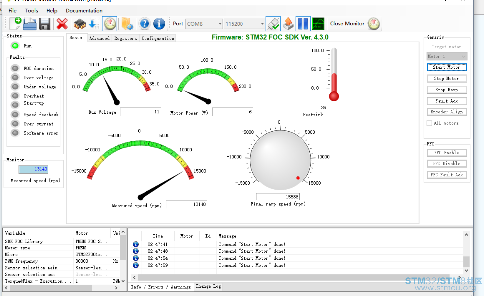Screen dimensions: 484x296
Task: Select the Change Log tab
Action: (208, 286)
